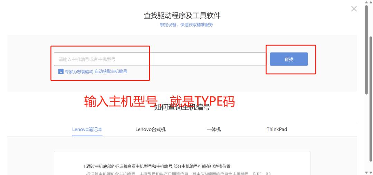Switch to the Lenovo台式机 tab
The height and width of the screenshot is (175, 373).
(151, 129)
